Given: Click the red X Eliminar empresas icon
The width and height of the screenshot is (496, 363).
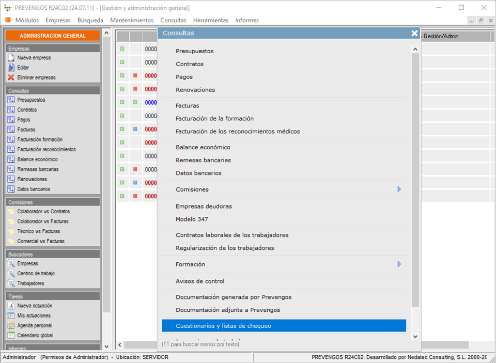Looking at the screenshot, I should [x=11, y=77].
